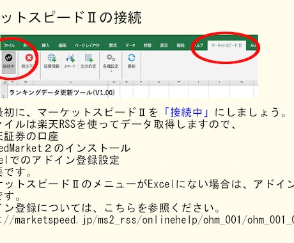Select column D header in spreadsheet
The height and width of the screenshot is (243, 294).
114,82
